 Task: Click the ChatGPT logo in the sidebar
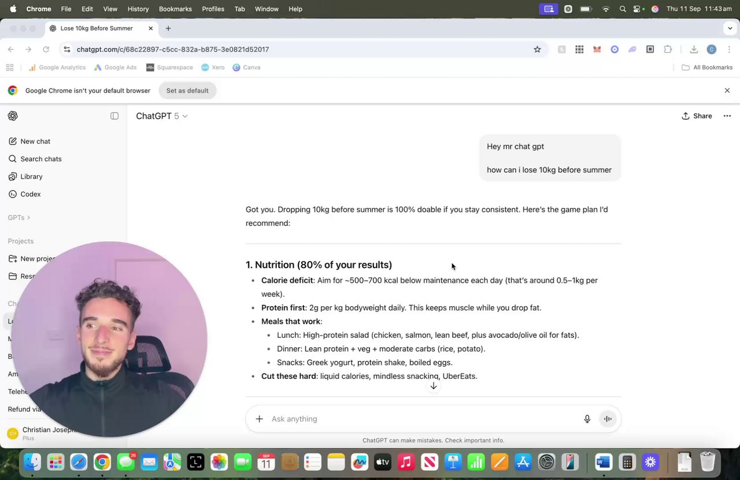pos(13,116)
